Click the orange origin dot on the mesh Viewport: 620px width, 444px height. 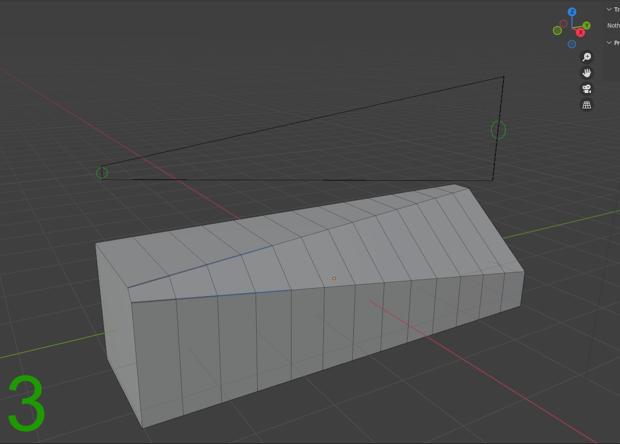pyautogui.click(x=334, y=279)
